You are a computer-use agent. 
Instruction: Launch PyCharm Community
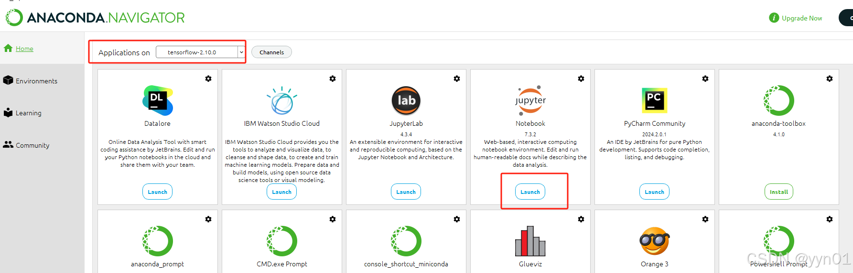click(x=655, y=192)
